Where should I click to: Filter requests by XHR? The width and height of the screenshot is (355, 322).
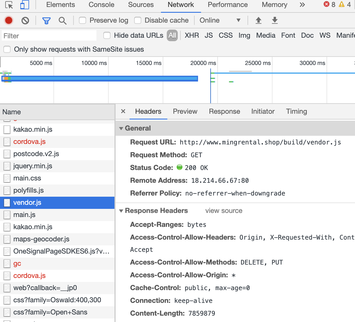pyautogui.click(x=192, y=35)
